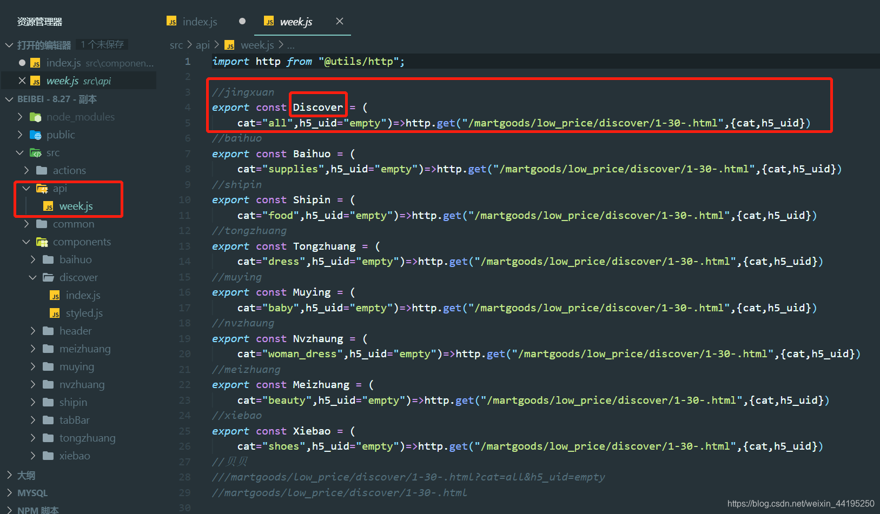The height and width of the screenshot is (514, 880).
Task: Collapse the discover folder chevron
Action: pyautogui.click(x=33, y=277)
